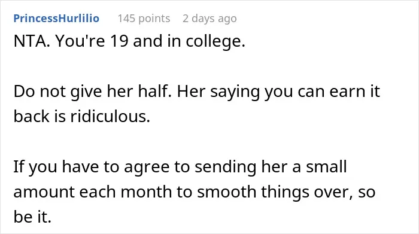Click the words "Her saying"

tap(218, 92)
